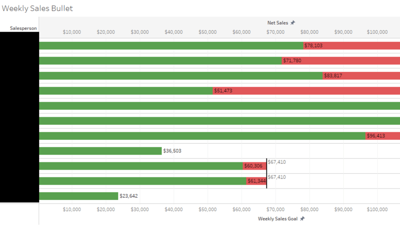
Task: Click the Salesperson column header
Action: click(x=24, y=28)
